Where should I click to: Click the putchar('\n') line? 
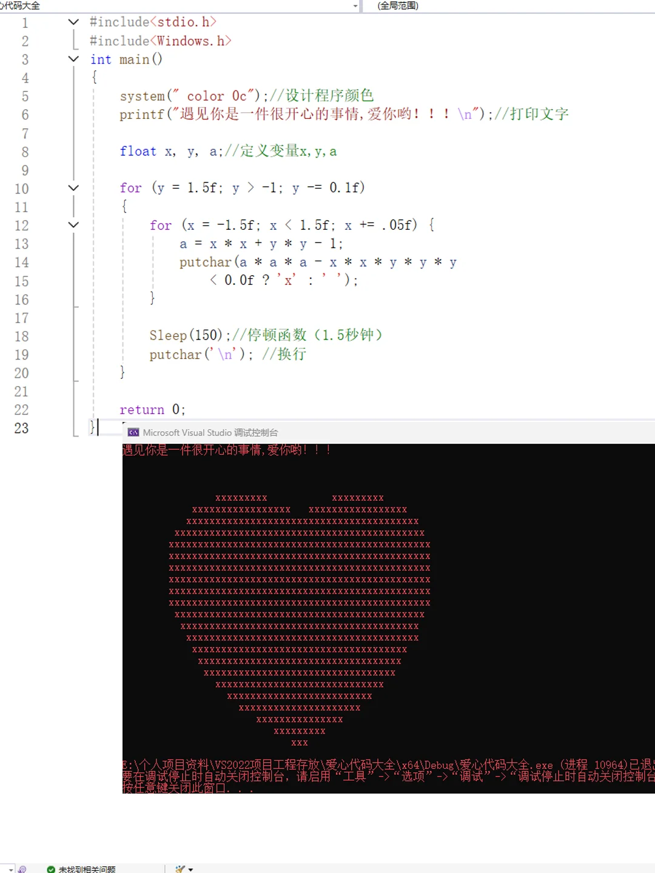click(x=201, y=354)
